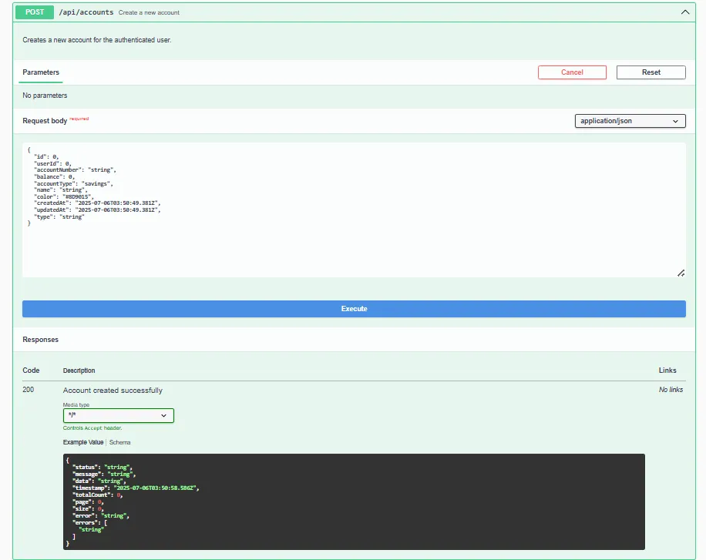Grab the request body textarea resize handle
Viewport: 706px width, 560px height.
[681, 273]
